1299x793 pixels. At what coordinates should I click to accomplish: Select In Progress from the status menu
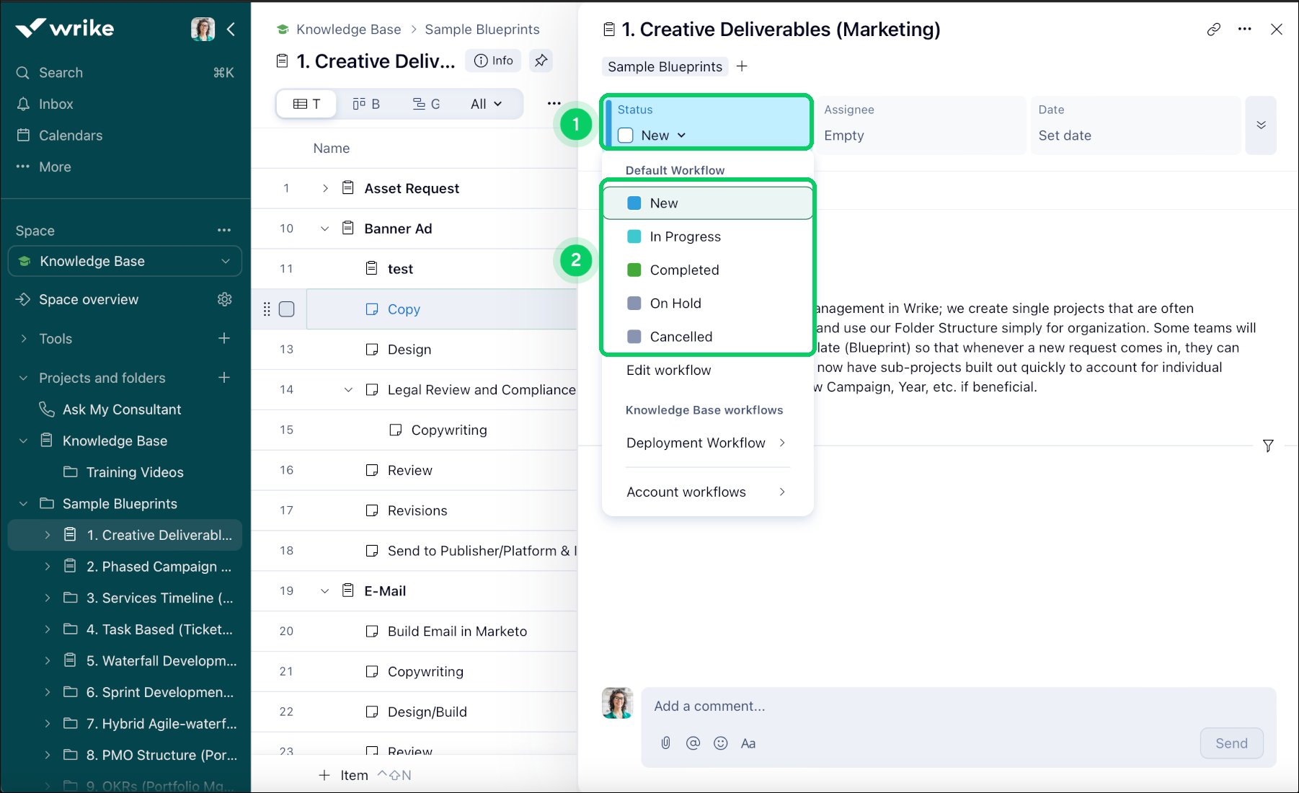tap(685, 236)
